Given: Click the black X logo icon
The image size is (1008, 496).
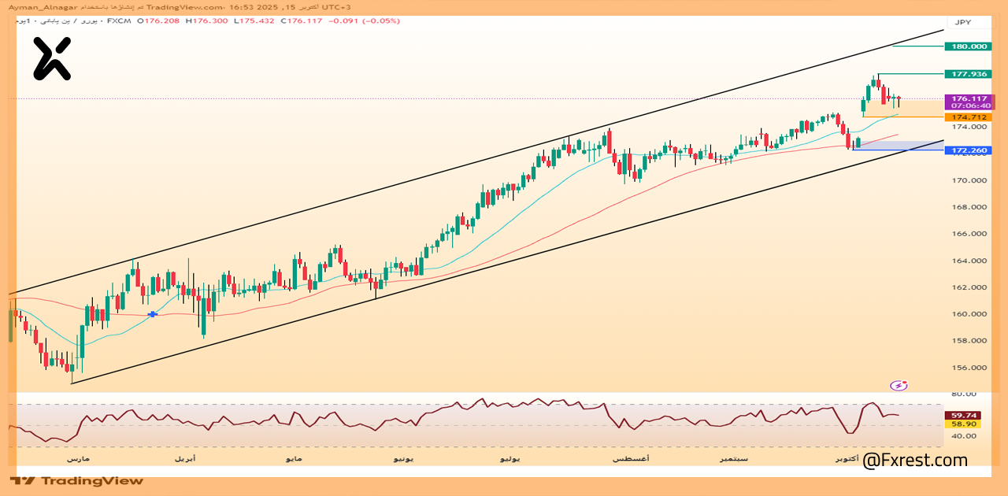Looking at the screenshot, I should pos(52,59).
